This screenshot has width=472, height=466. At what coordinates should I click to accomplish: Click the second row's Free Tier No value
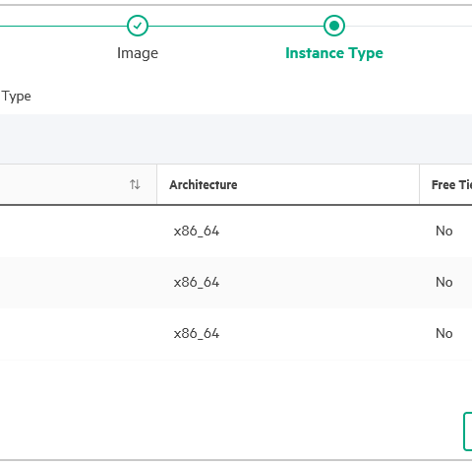444,283
